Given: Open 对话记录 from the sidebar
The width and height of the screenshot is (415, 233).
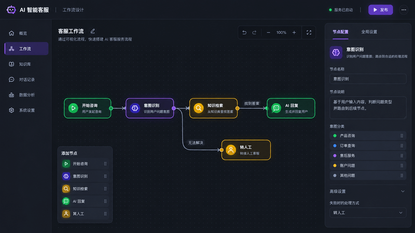Looking at the screenshot, I should (26, 80).
